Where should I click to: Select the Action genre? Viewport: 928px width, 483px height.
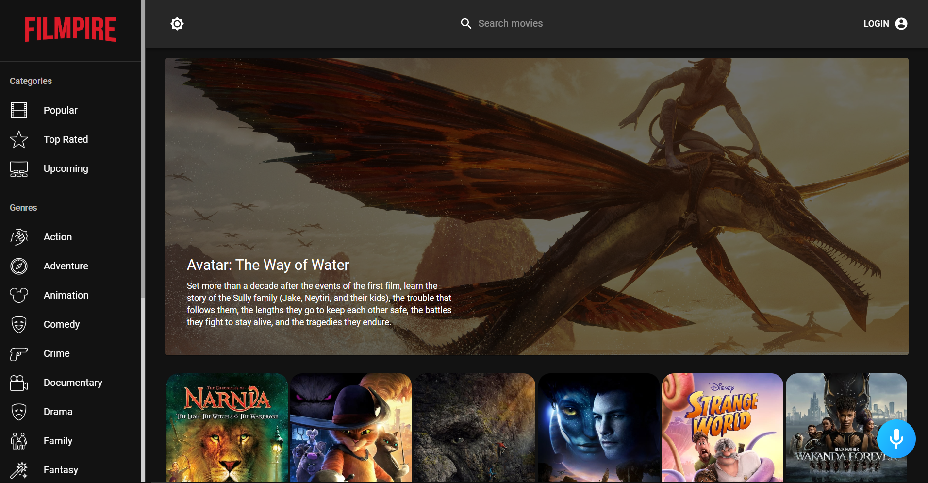point(70,237)
